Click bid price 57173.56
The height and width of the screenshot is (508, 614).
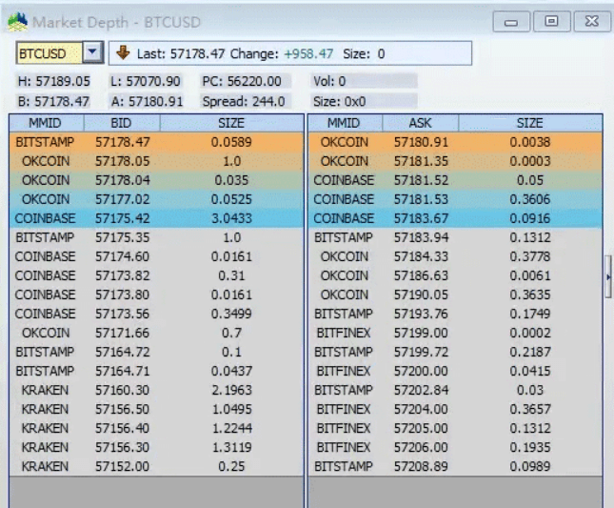[123, 314]
